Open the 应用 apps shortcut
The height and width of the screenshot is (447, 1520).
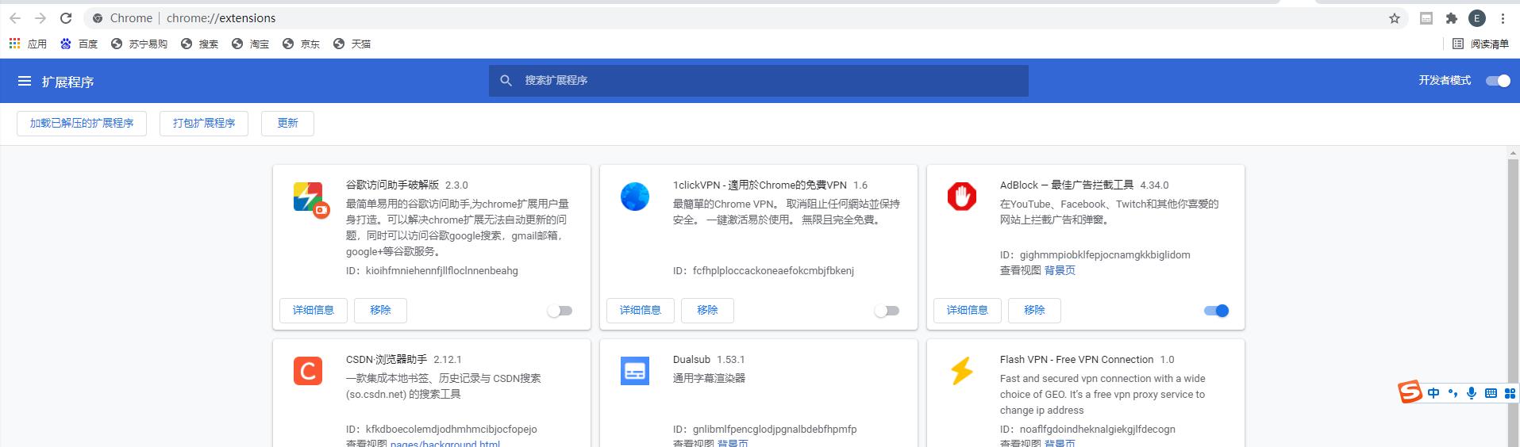[28, 44]
